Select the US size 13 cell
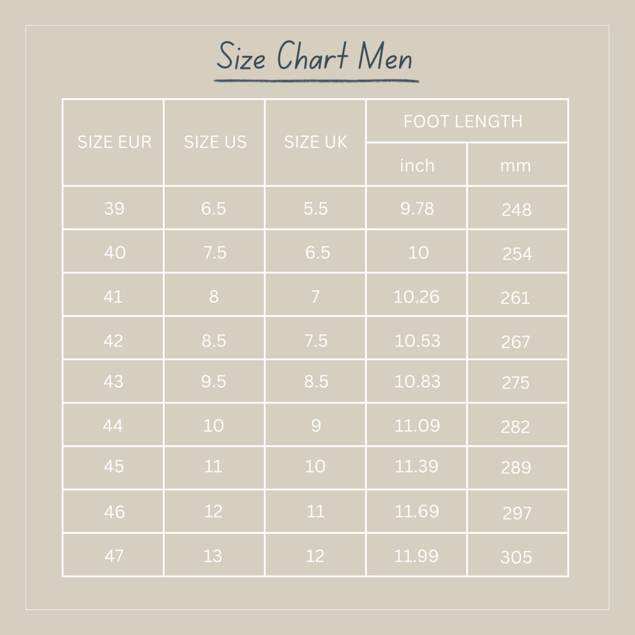Screen dimensions: 635x635 point(213,556)
